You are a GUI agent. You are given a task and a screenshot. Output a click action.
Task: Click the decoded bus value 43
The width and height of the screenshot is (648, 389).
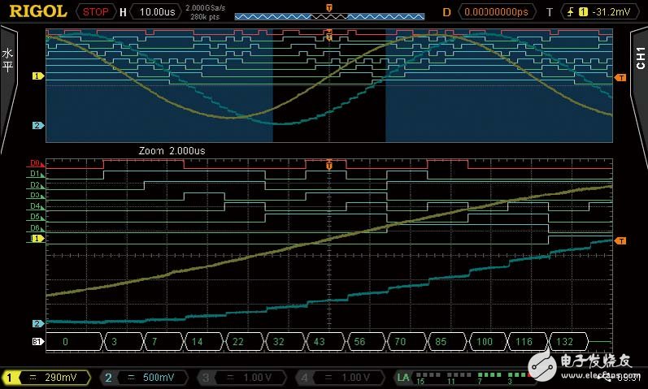pyautogui.click(x=320, y=342)
